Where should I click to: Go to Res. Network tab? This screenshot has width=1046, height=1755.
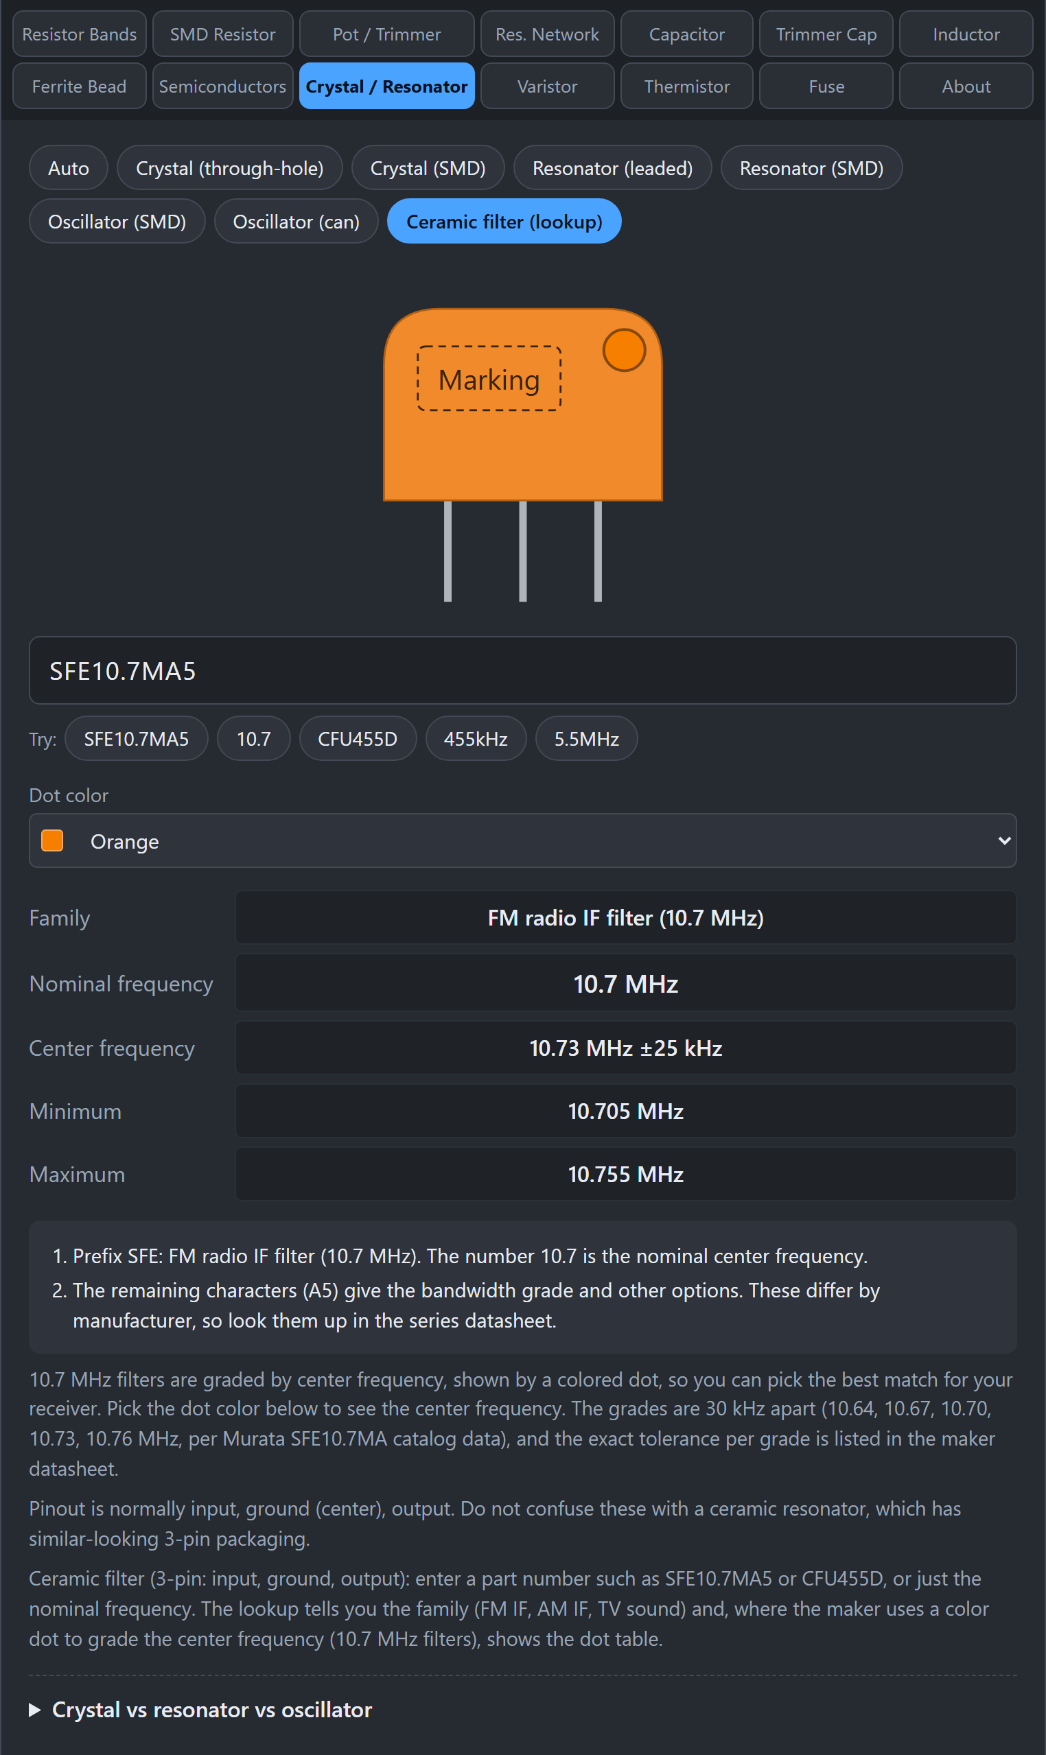click(547, 34)
